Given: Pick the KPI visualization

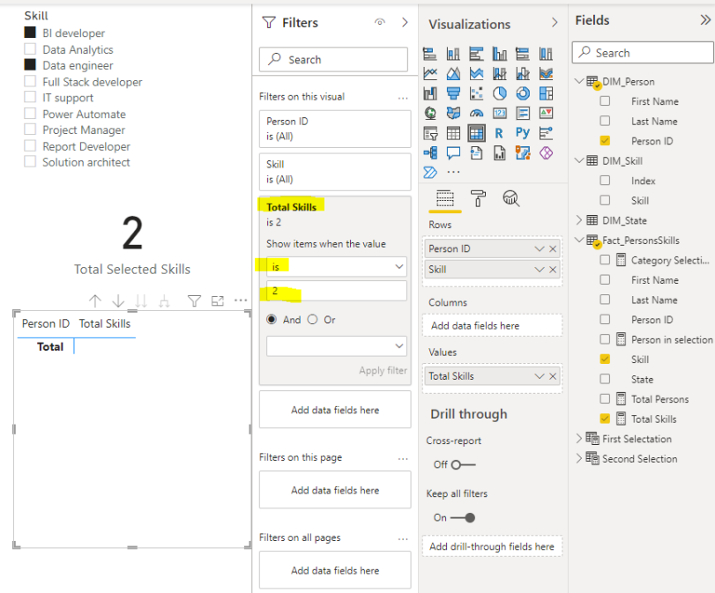Looking at the screenshot, I should click(x=547, y=113).
